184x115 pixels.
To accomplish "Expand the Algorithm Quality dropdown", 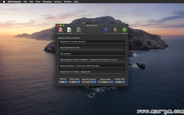I will [89, 82].
